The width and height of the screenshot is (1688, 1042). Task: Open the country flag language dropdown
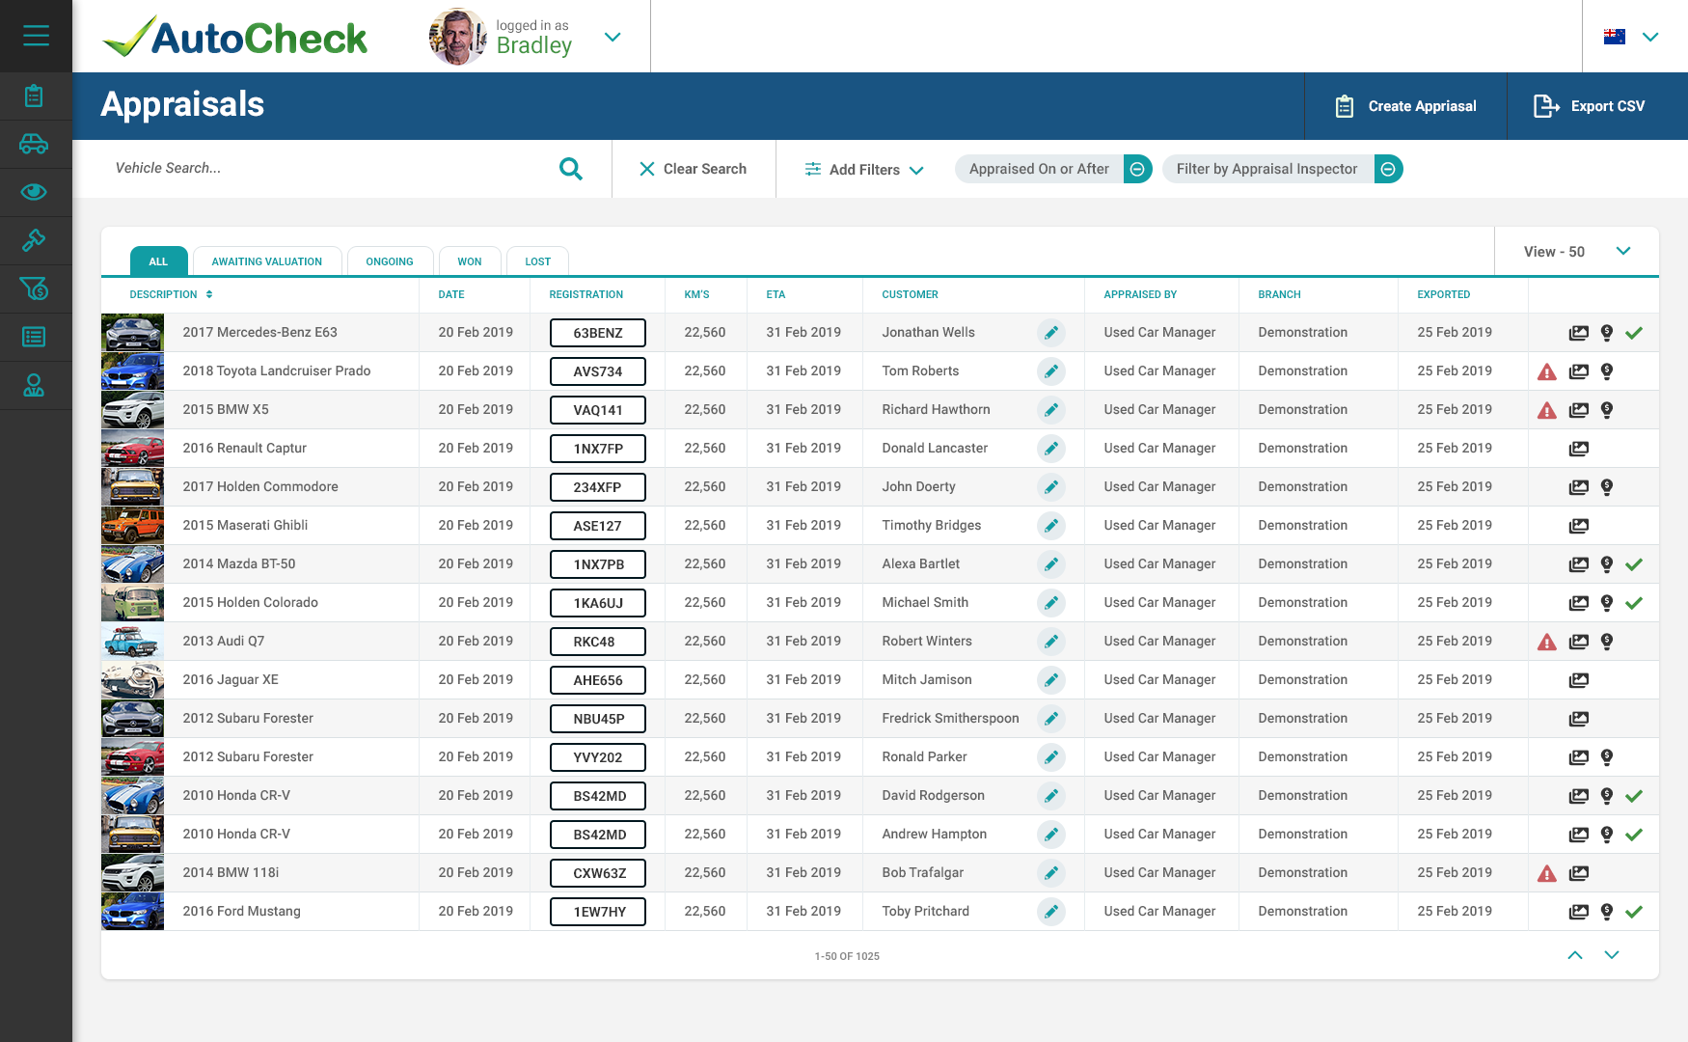[x=1650, y=37]
